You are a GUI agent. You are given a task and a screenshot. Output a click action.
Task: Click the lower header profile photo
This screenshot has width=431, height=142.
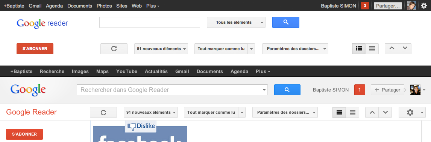coord(415,90)
